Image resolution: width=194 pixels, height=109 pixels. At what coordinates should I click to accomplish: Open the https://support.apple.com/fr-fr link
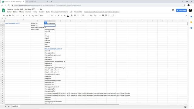coord(53,49)
